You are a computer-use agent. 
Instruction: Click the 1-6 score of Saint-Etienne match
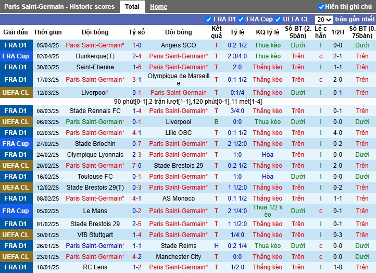tap(136, 67)
